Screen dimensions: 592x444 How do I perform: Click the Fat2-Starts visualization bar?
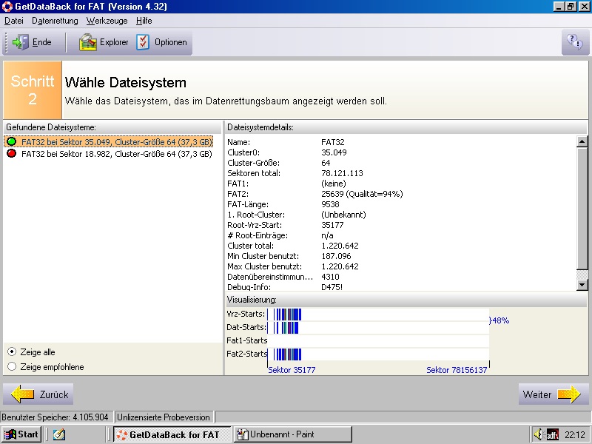click(378, 354)
